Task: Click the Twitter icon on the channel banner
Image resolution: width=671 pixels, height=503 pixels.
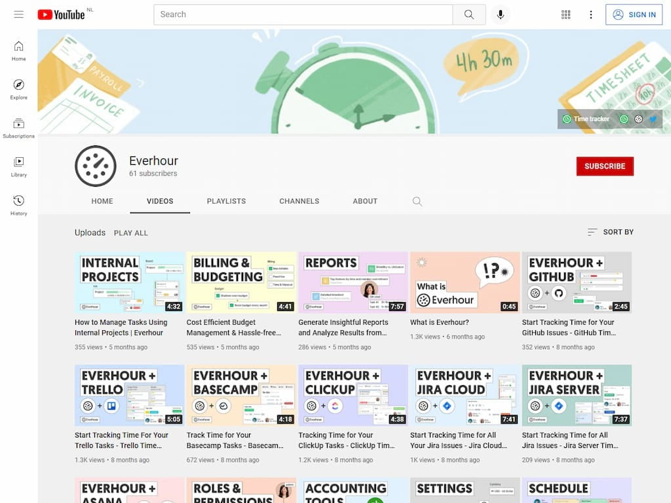Action: click(653, 119)
